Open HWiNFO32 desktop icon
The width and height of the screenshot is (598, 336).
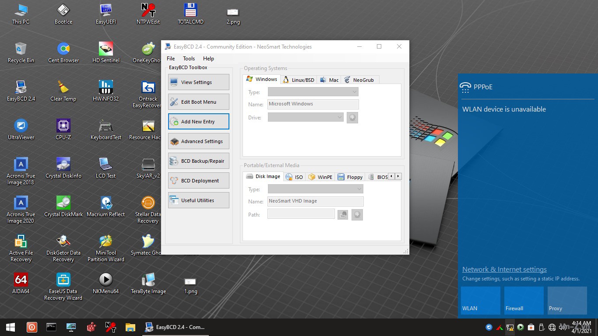[106, 91]
